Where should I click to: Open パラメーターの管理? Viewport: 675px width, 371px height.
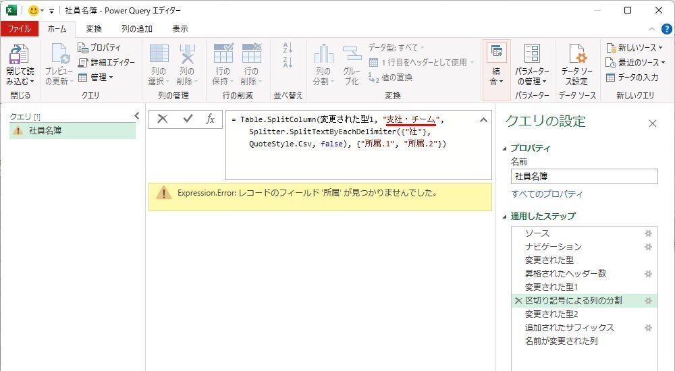coord(532,65)
